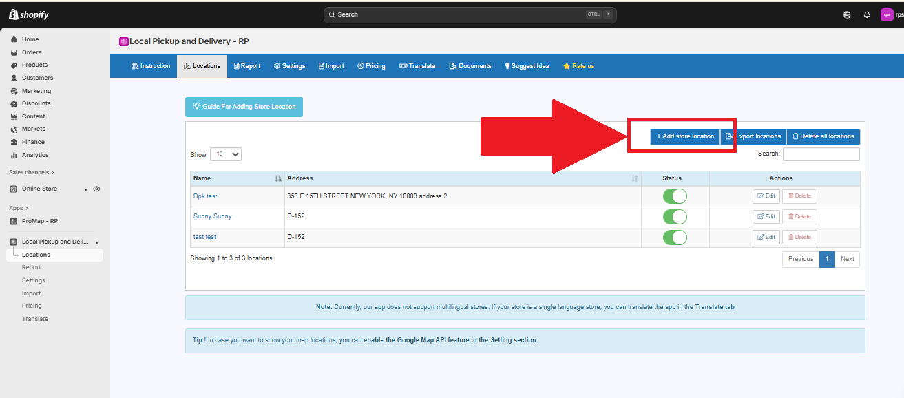Open the rps store account avatar
Screen dimensions: 904x398
(887, 14)
